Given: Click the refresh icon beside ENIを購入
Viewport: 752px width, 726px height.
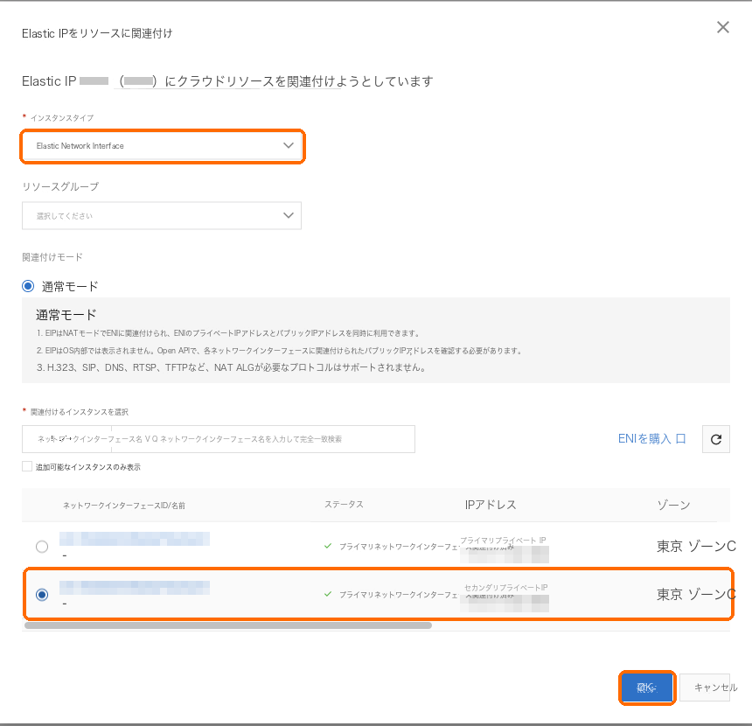Looking at the screenshot, I should coord(716,439).
